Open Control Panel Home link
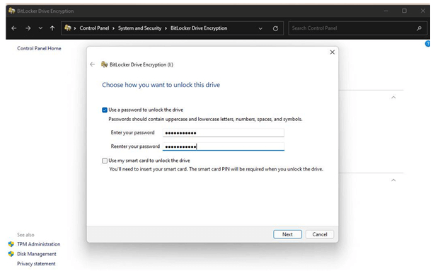 click(x=39, y=48)
